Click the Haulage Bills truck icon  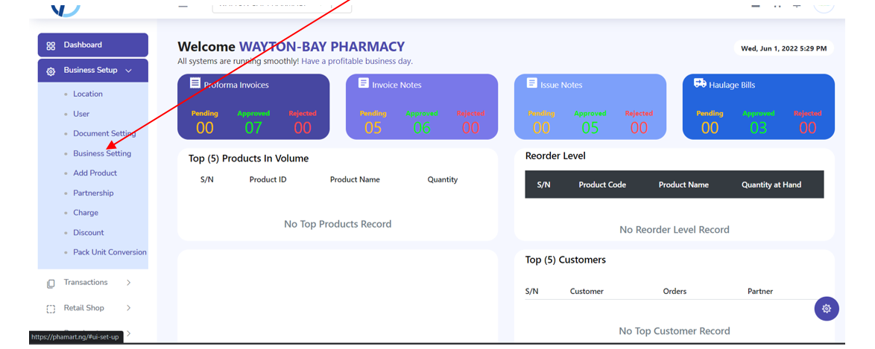(x=700, y=83)
